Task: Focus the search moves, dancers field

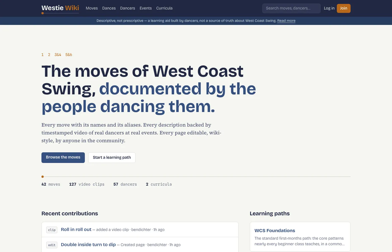Action: click(291, 8)
